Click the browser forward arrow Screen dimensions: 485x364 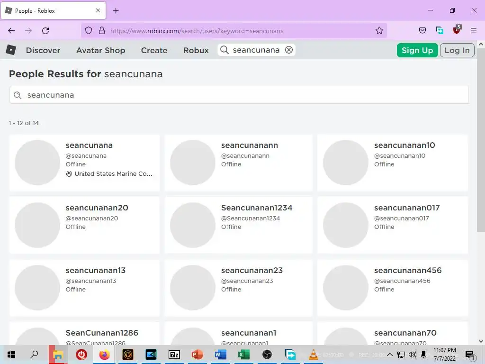click(x=28, y=31)
